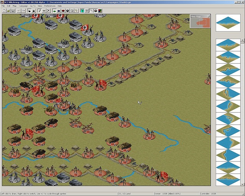Create a new file from toolbar
This screenshot has height=196, width=245.
4,11
